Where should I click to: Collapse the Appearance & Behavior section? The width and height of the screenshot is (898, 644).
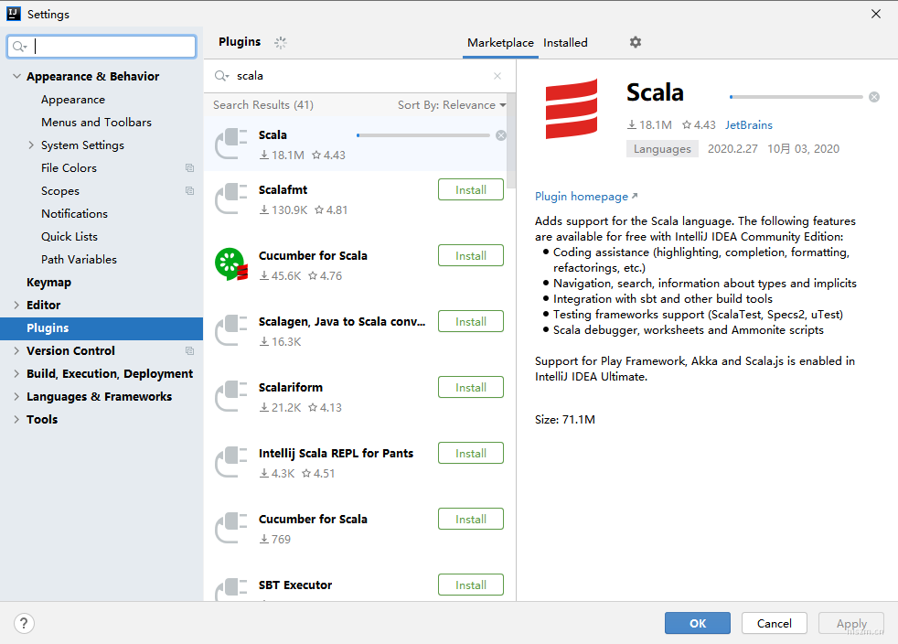click(x=16, y=76)
